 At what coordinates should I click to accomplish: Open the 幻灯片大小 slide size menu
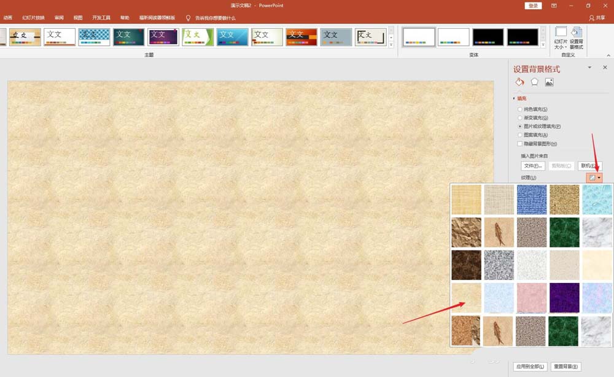pyautogui.click(x=561, y=38)
